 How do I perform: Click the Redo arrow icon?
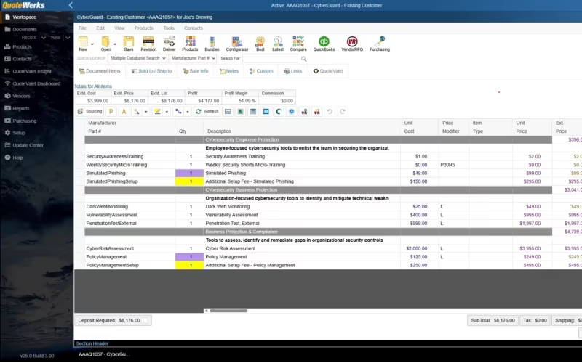point(343,112)
